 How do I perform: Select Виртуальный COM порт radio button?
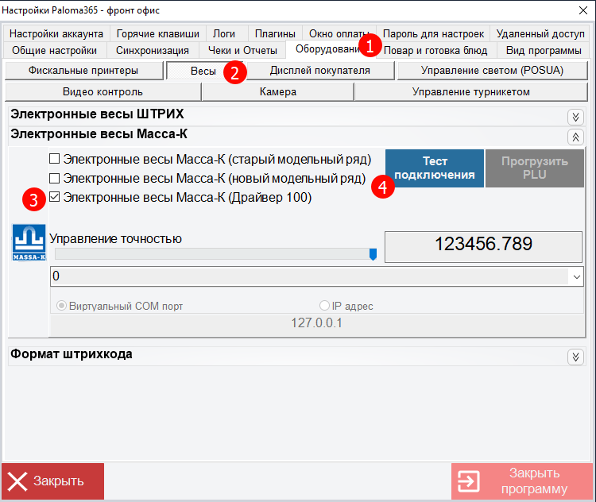tap(61, 306)
